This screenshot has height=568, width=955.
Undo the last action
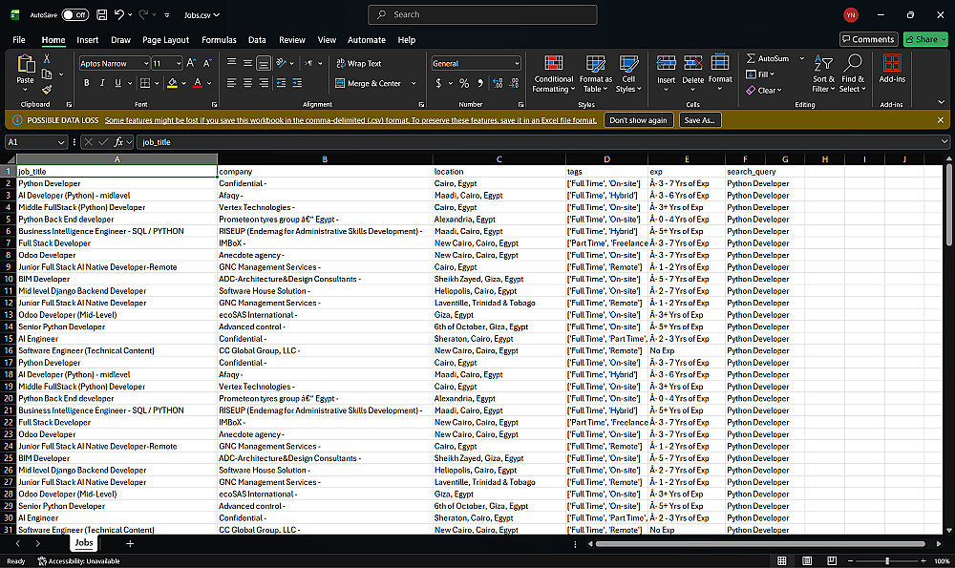(x=119, y=14)
